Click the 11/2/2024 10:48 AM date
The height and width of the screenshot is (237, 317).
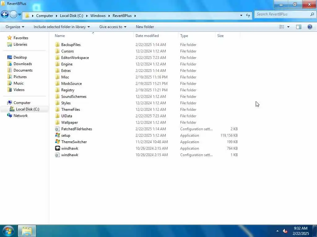click(152, 142)
